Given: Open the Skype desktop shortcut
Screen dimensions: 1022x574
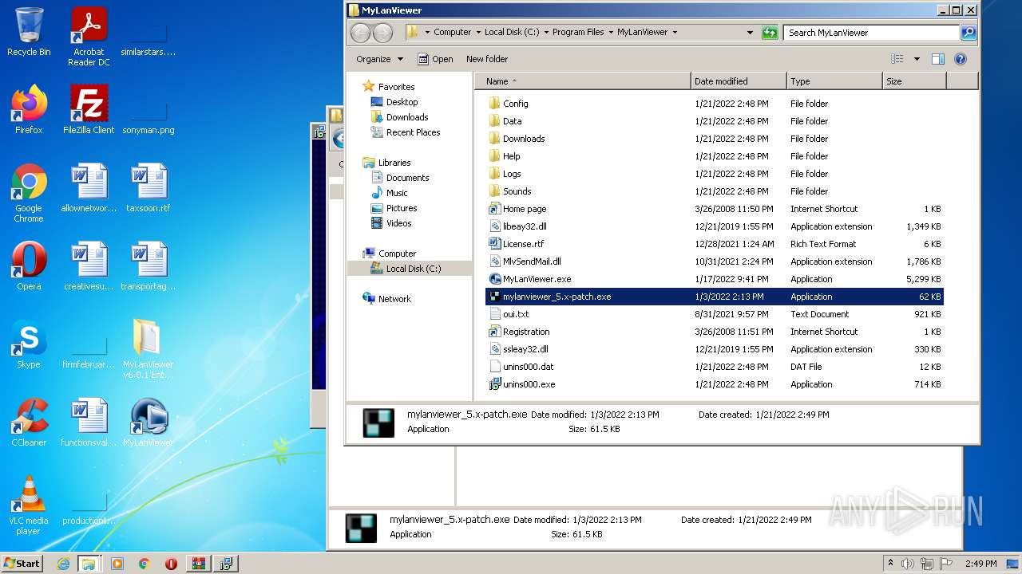Looking at the screenshot, I should pos(29,344).
